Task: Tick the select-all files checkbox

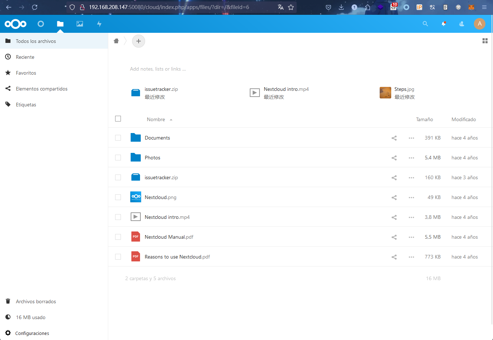Action: (x=118, y=119)
